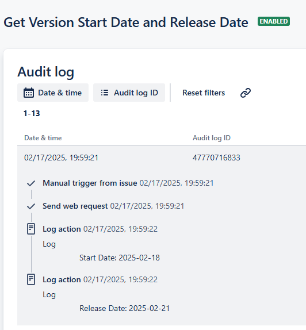Image resolution: width=306 pixels, height=330 pixels.
Task: Click the Audit log ID column header
Action: 212,138
